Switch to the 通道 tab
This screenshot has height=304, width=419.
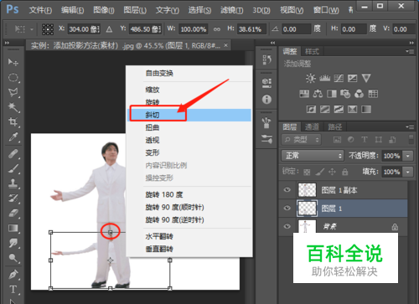pyautogui.click(x=312, y=127)
